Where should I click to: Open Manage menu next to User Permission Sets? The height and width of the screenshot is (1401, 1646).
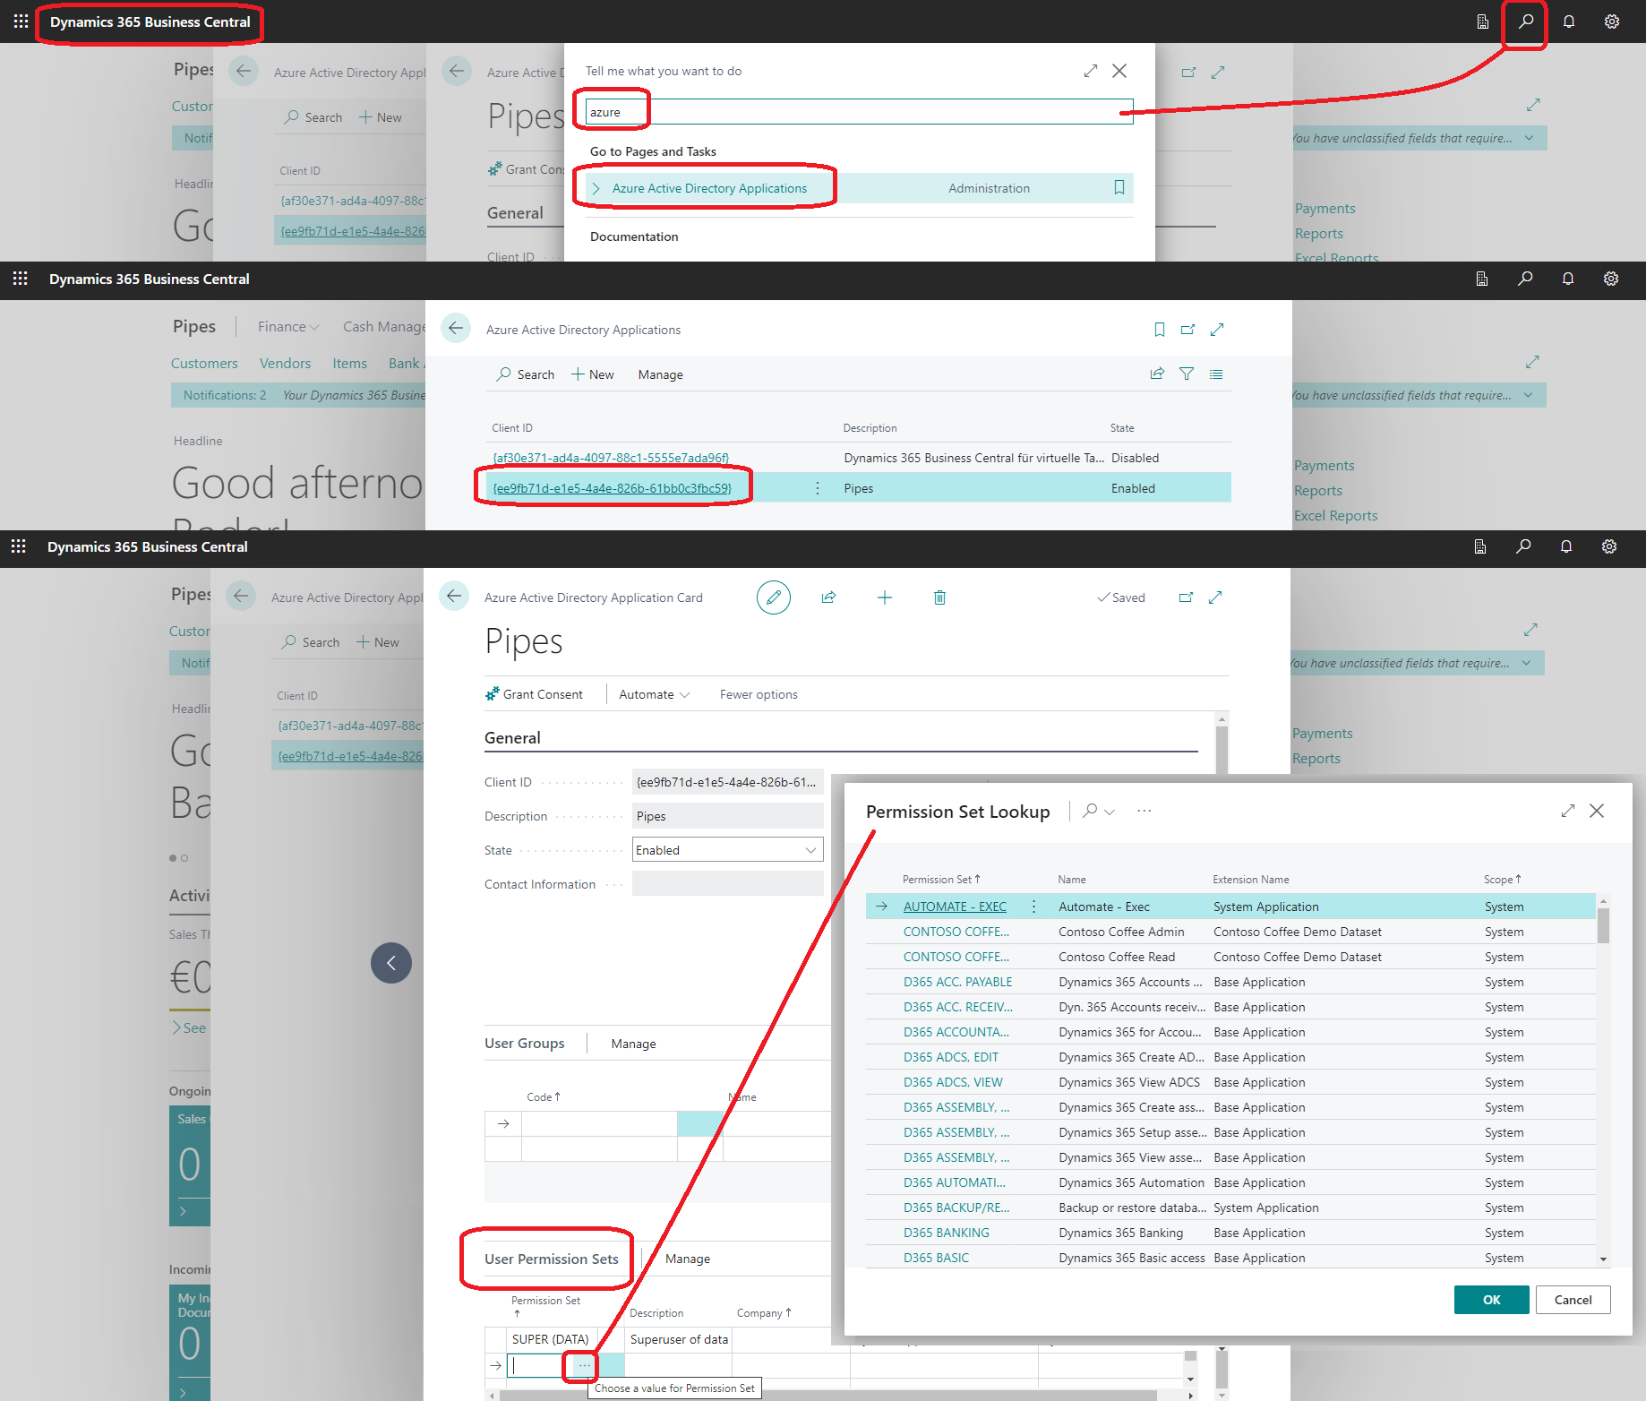pos(687,1259)
